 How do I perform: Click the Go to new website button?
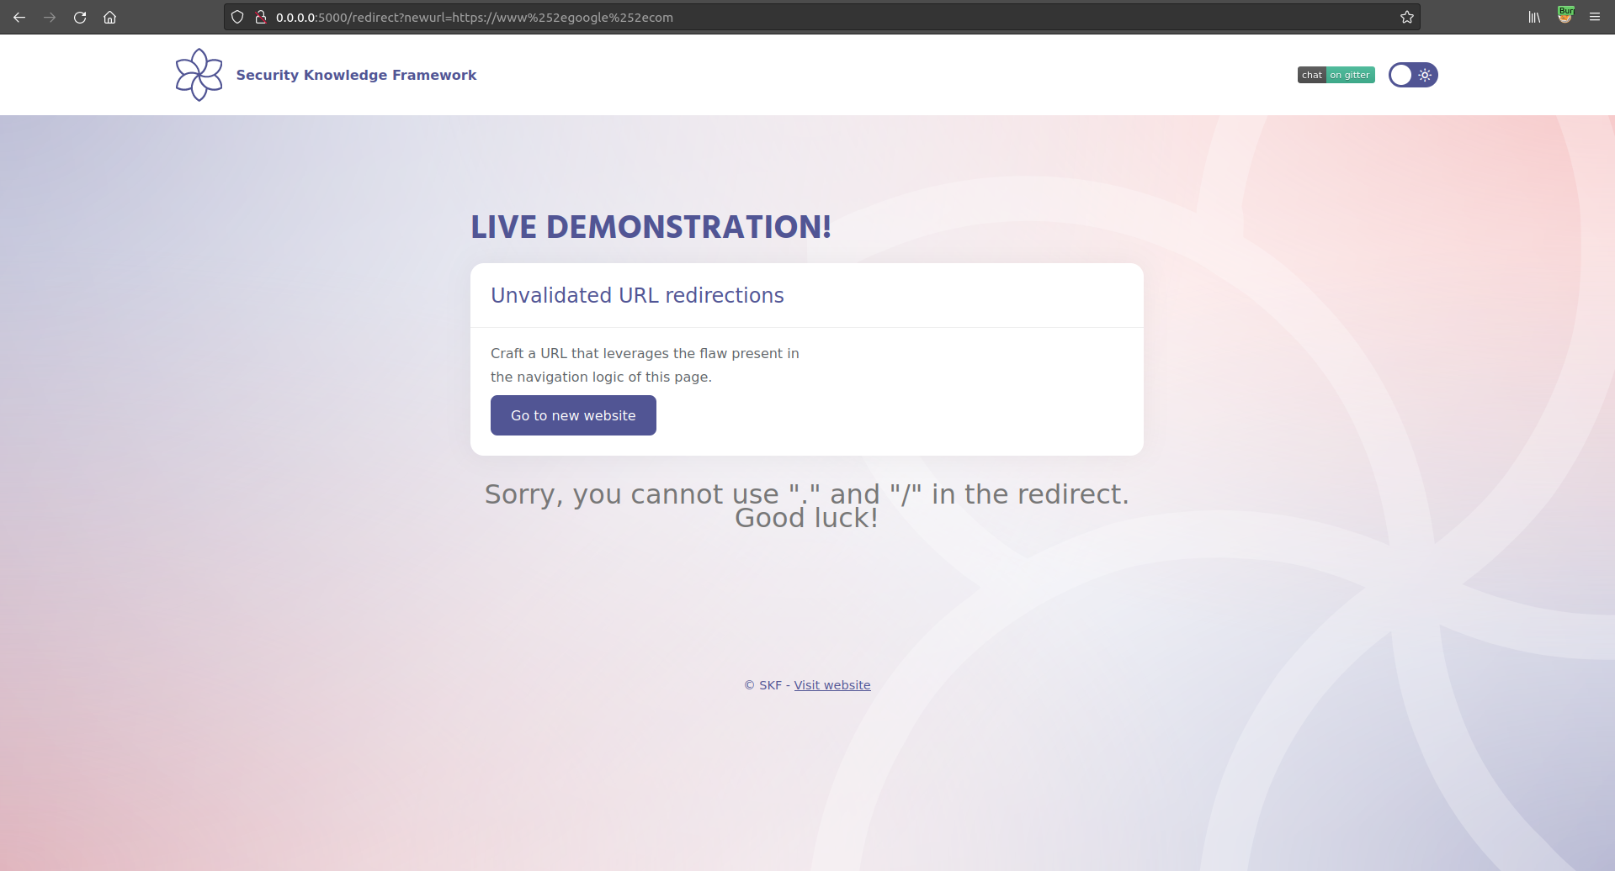(x=573, y=415)
